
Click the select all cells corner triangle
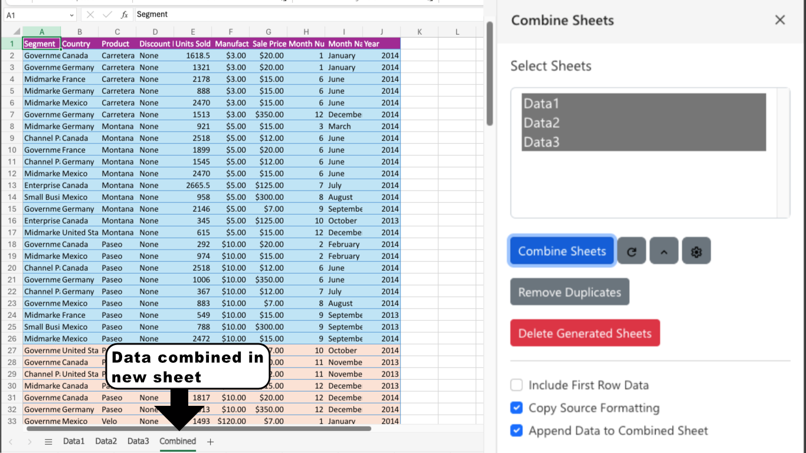point(17,32)
